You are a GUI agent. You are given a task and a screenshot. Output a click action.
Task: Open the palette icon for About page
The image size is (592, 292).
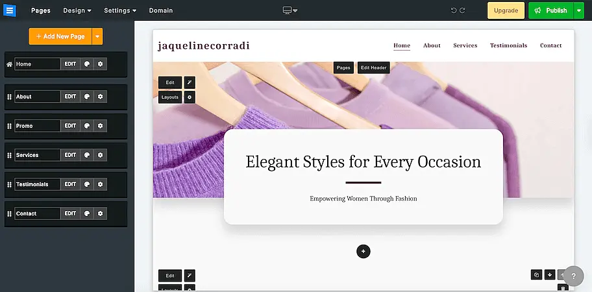coord(87,97)
